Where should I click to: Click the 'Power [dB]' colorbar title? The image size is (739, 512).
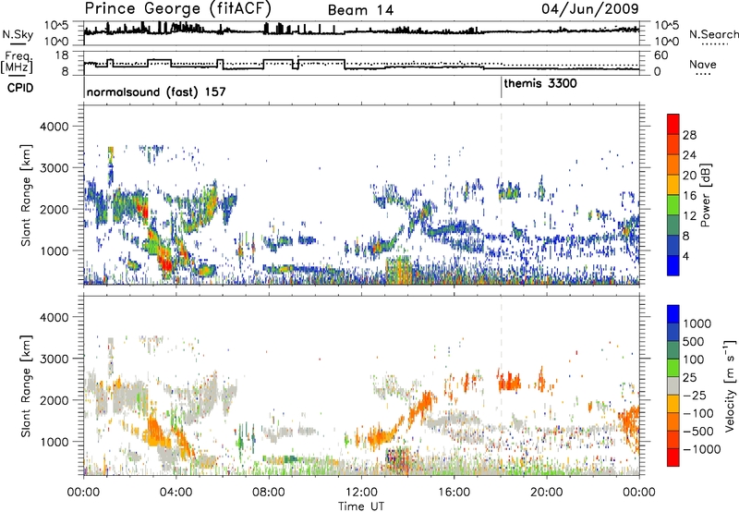(x=705, y=195)
